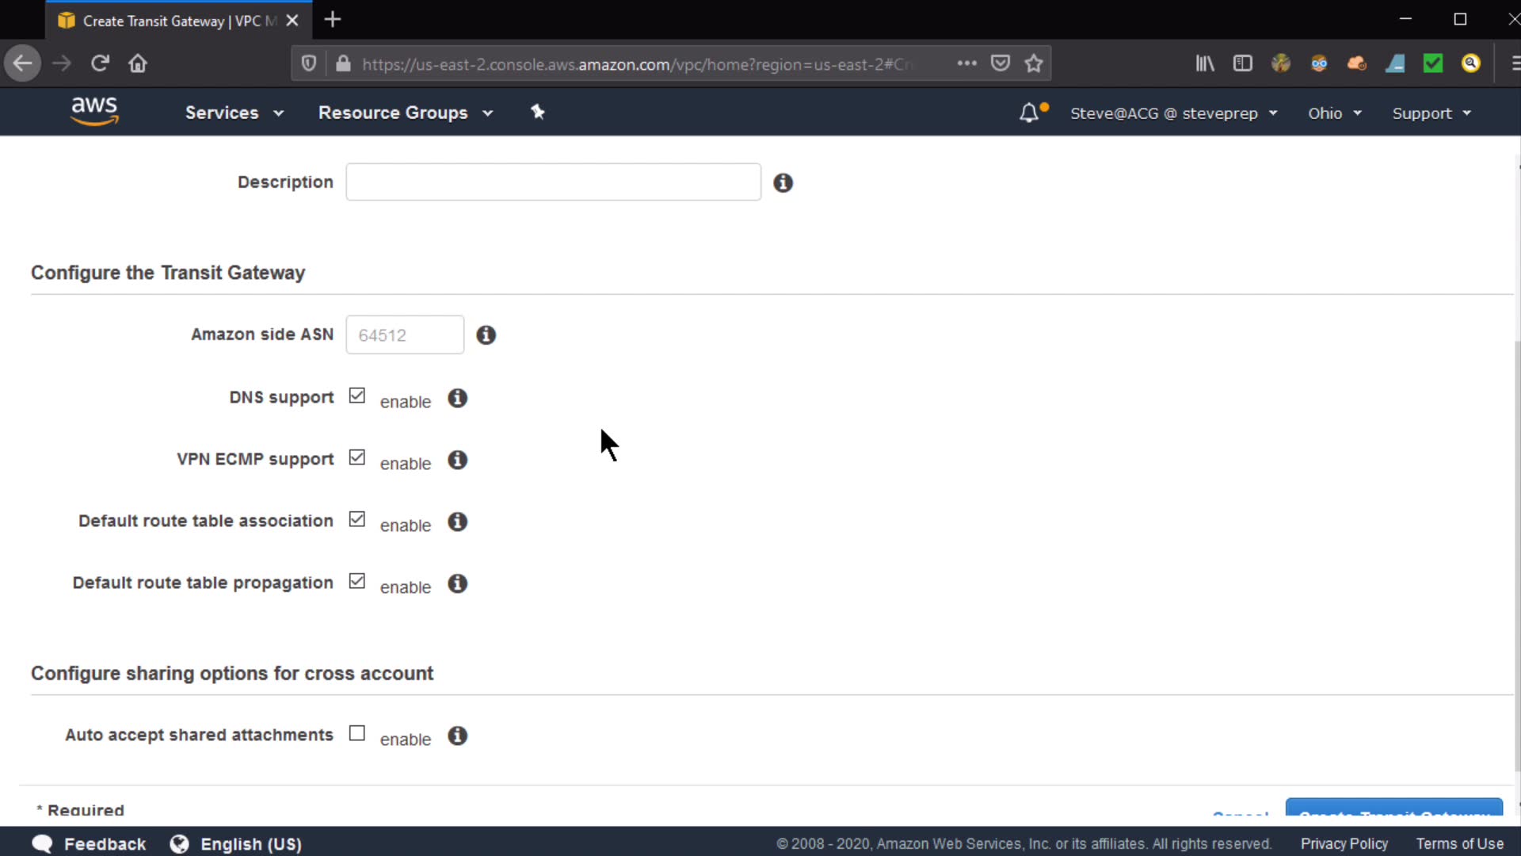Image resolution: width=1521 pixels, height=856 pixels.
Task: Open the Ohio region selector
Action: (1334, 113)
